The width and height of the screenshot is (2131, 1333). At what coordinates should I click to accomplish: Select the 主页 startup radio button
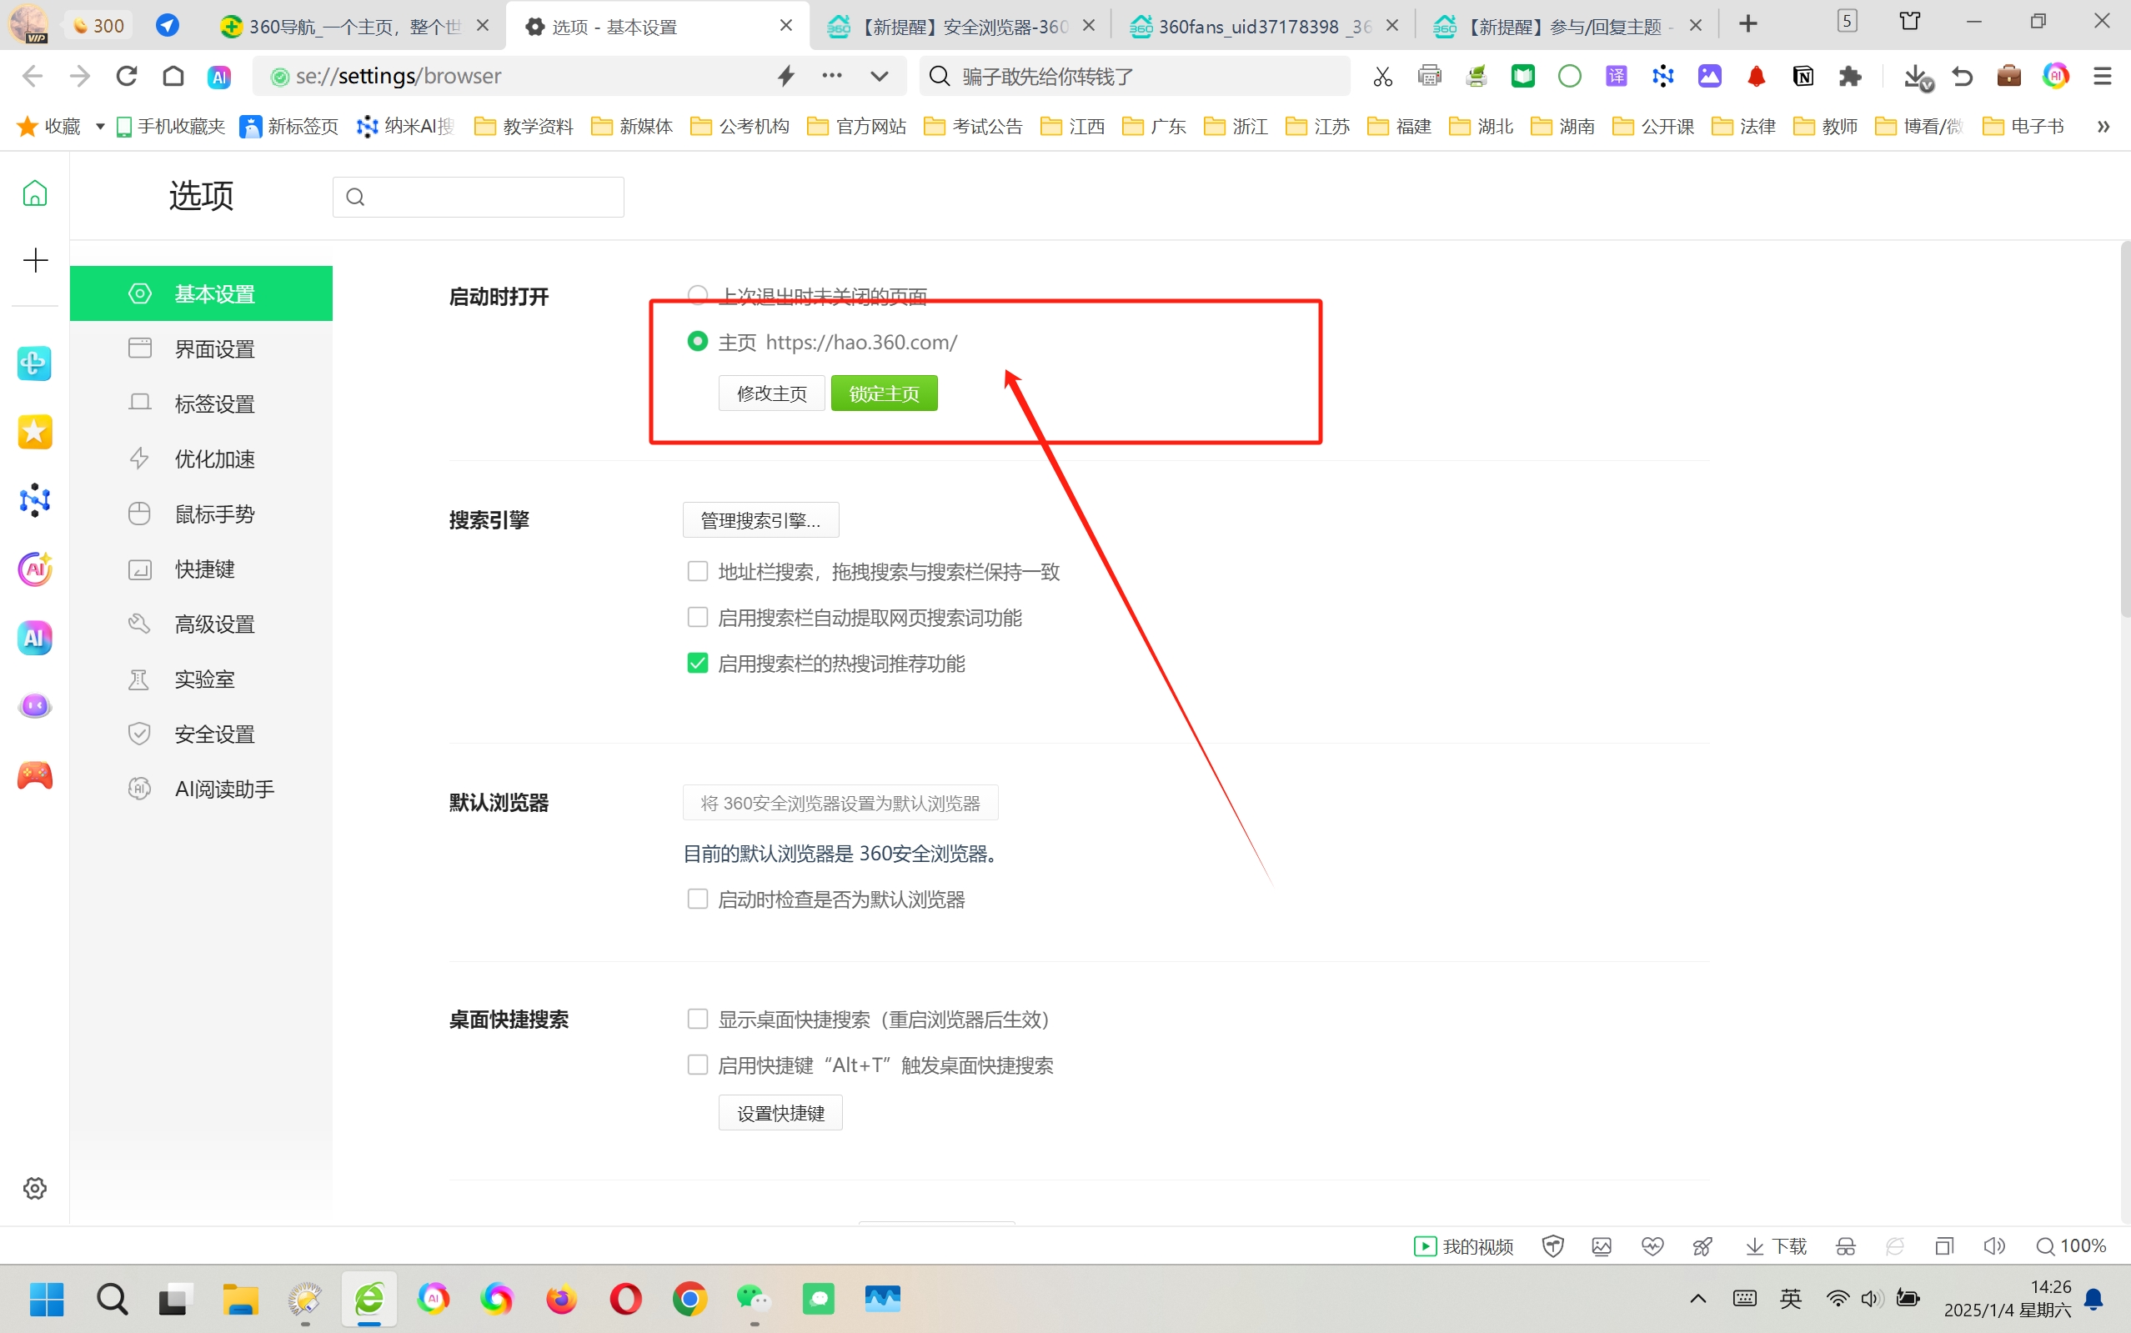(697, 341)
